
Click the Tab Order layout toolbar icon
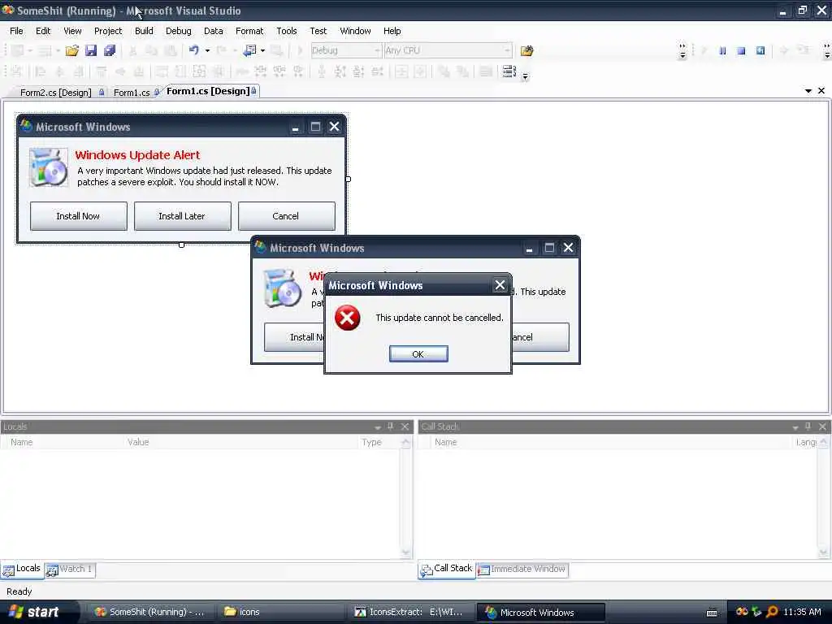coord(509,71)
